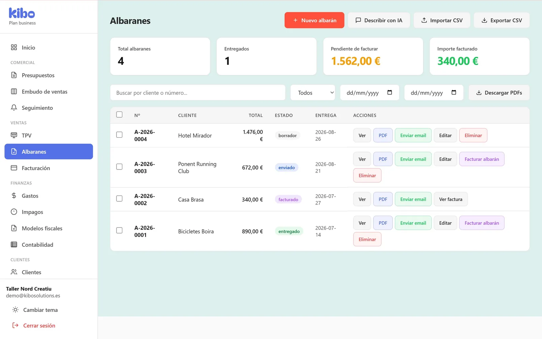
Task: Open the first date picker calendar icon
Action: click(x=390, y=92)
